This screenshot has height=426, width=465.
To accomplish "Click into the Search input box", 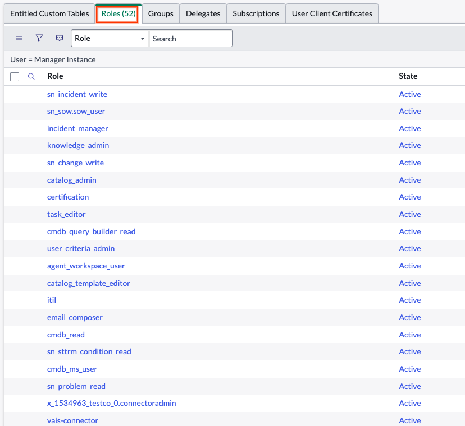I will pyautogui.click(x=190, y=39).
